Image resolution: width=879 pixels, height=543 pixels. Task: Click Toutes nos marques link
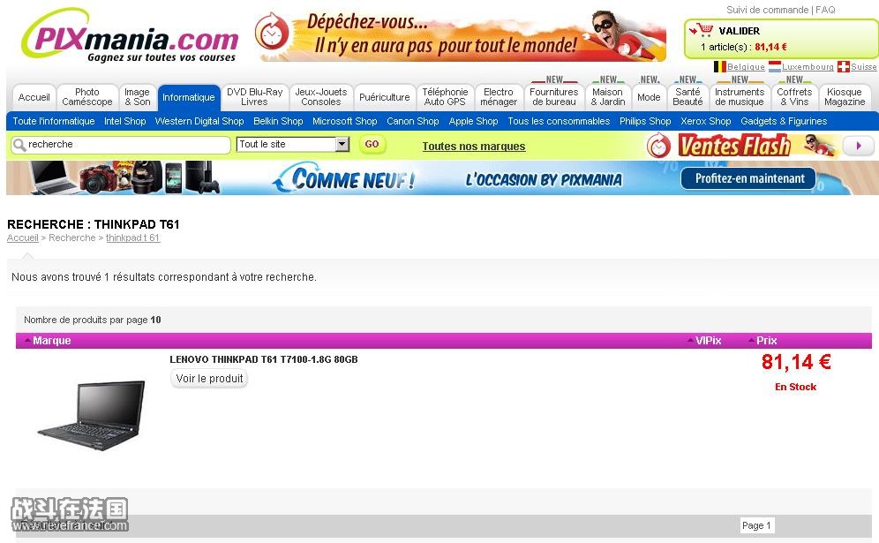[474, 147]
